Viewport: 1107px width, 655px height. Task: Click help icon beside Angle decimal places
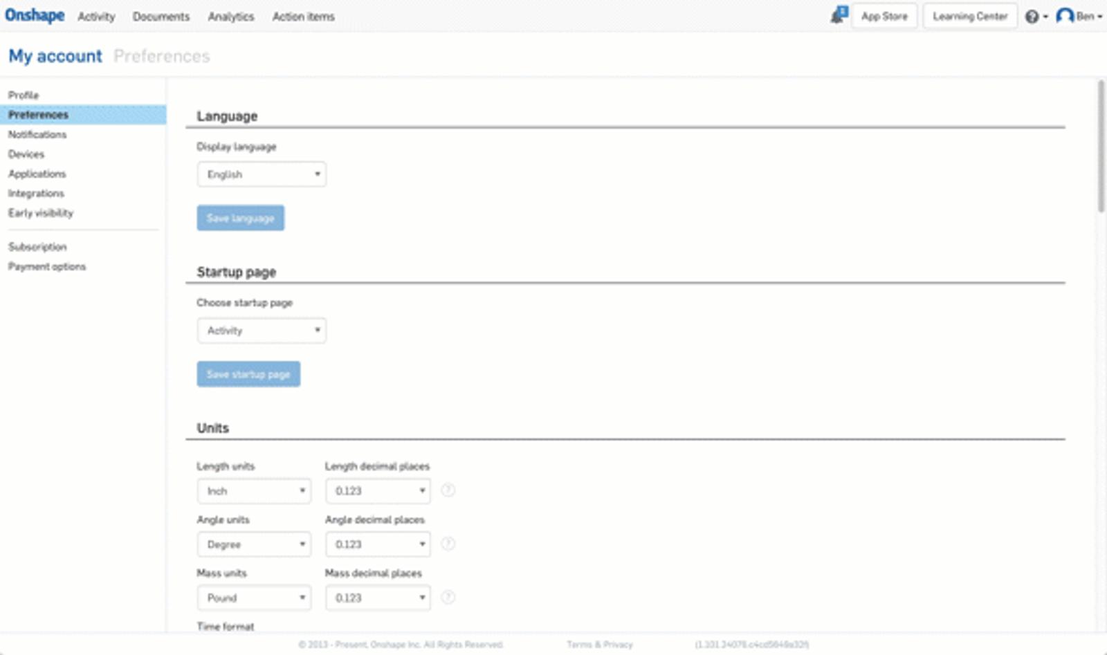[x=448, y=544]
